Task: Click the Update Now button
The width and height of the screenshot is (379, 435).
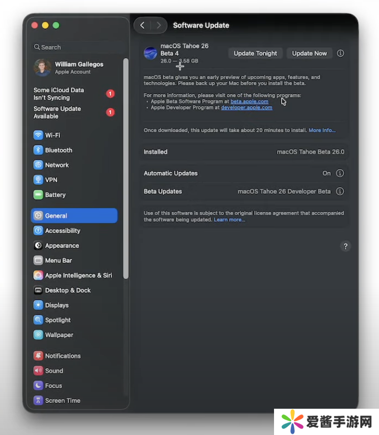Action: click(x=309, y=53)
